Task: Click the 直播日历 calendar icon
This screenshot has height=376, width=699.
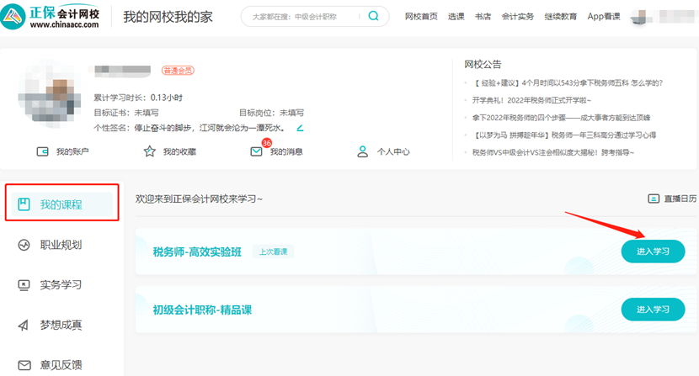Action: pos(653,199)
